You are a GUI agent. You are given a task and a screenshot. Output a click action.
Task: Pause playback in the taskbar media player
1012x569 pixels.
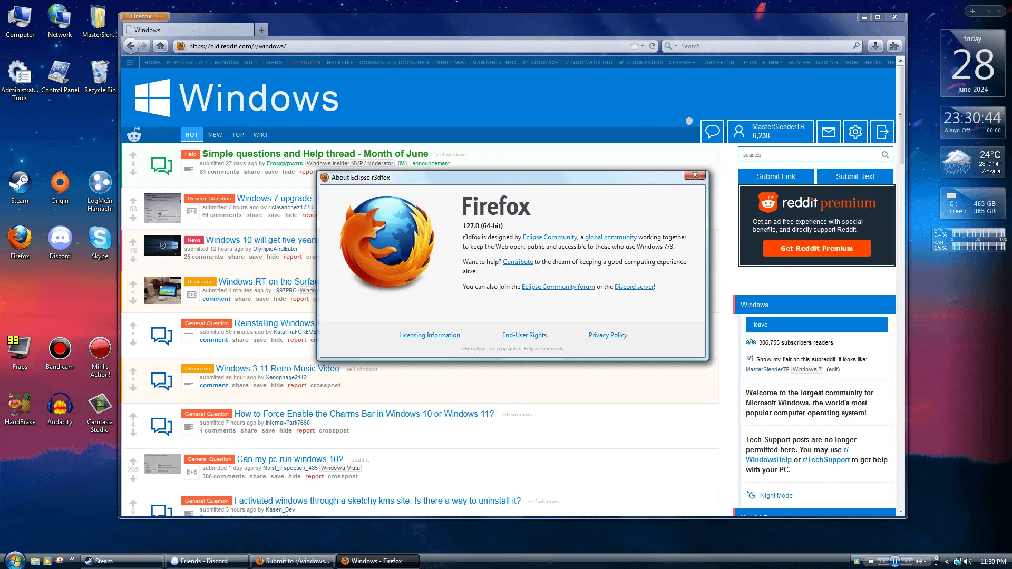coord(895,561)
